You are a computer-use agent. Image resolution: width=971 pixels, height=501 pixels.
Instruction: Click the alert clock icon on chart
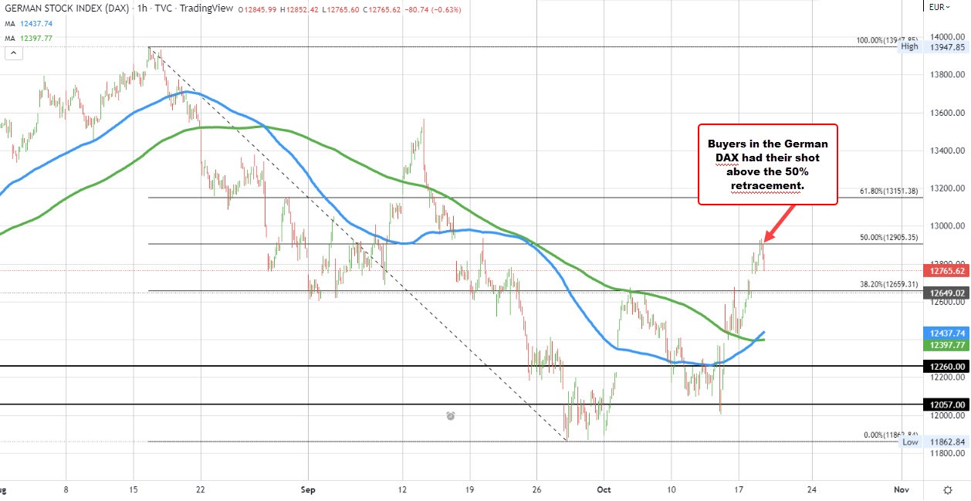[x=450, y=416]
